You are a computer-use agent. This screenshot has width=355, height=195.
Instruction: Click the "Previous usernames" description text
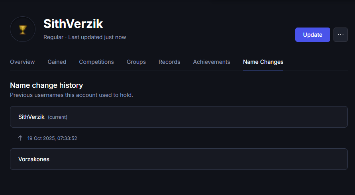pyautogui.click(x=71, y=95)
